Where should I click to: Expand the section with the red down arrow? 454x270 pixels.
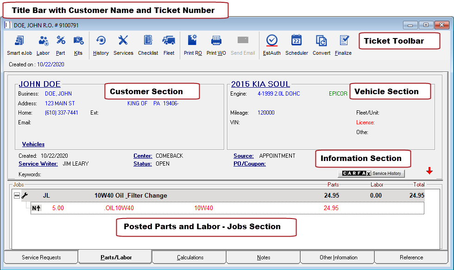coord(429,171)
